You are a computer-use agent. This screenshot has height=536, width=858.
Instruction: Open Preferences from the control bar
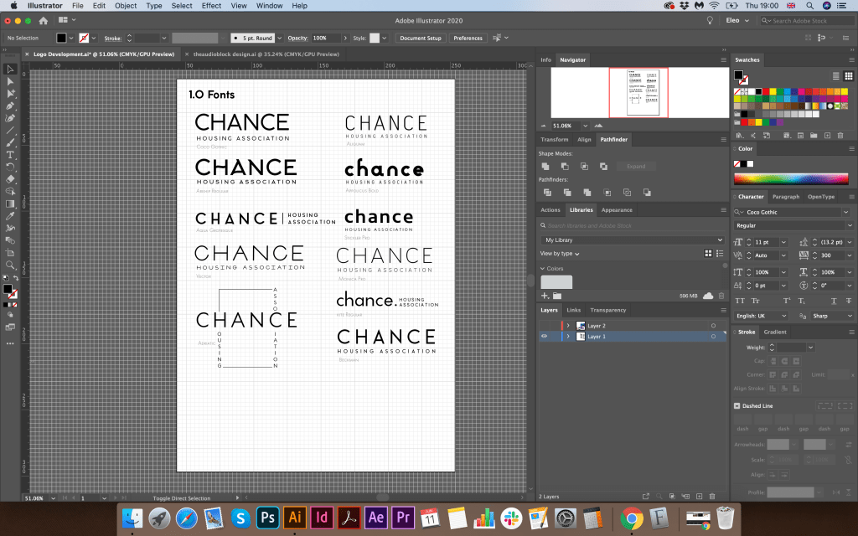pos(468,38)
